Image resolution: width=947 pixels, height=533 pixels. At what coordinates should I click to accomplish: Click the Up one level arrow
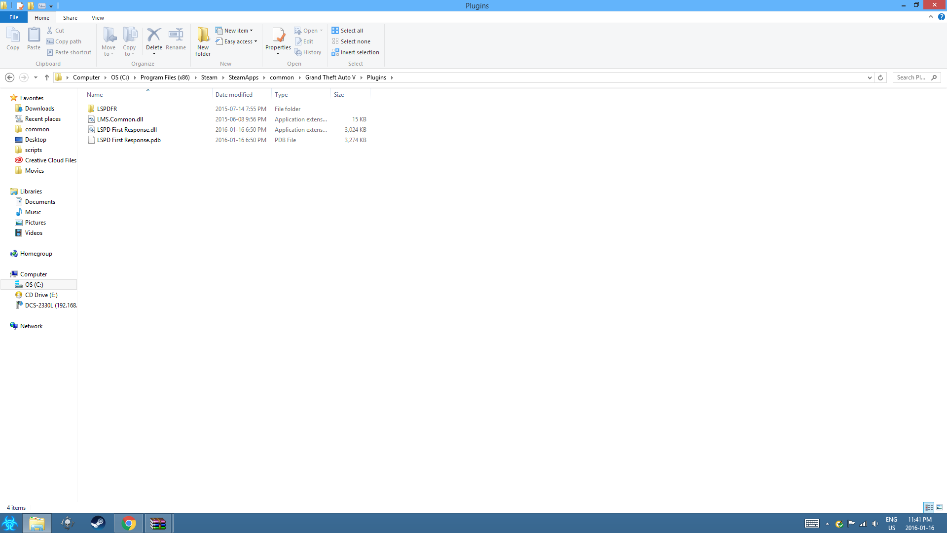(x=47, y=77)
